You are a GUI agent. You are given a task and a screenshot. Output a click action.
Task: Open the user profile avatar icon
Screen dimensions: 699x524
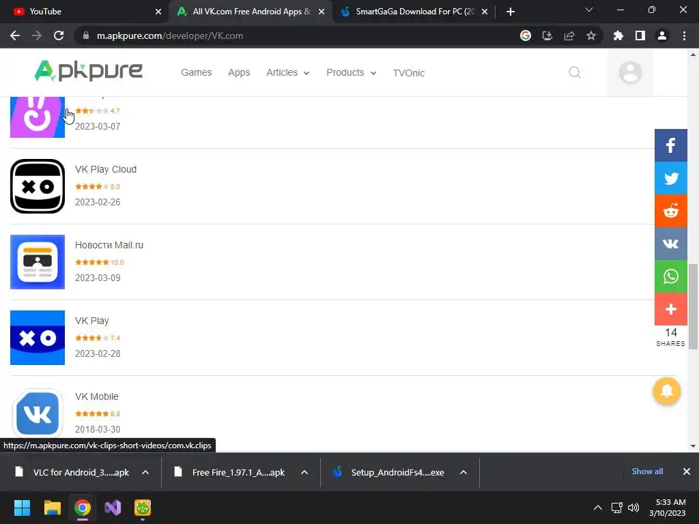point(630,72)
